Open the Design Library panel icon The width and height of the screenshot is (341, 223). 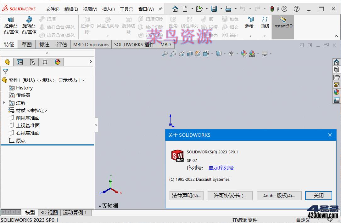click(337, 69)
